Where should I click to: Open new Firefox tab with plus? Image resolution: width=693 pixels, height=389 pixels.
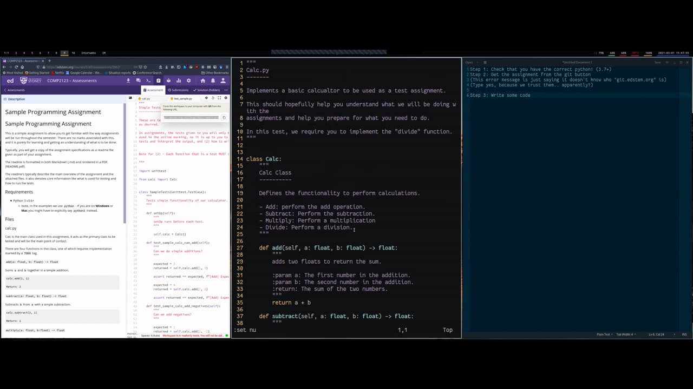tap(49, 61)
